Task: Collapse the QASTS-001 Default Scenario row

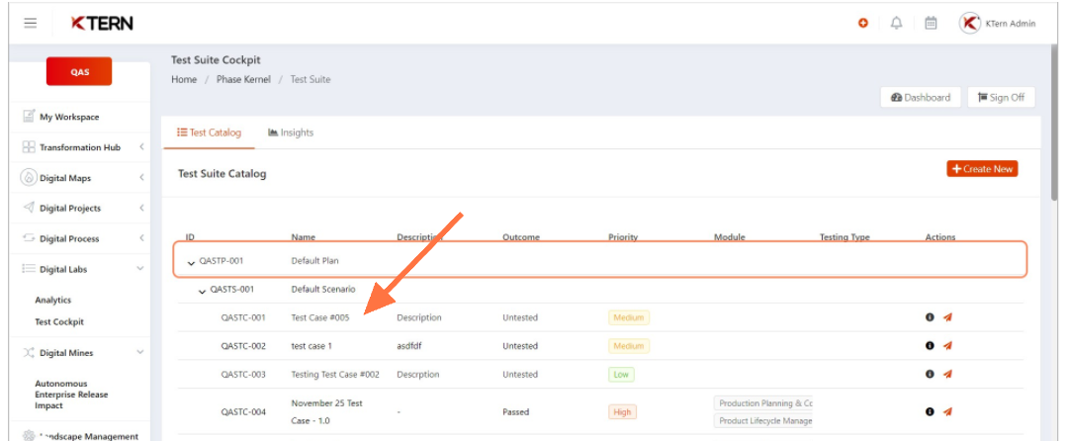Action: click(202, 290)
